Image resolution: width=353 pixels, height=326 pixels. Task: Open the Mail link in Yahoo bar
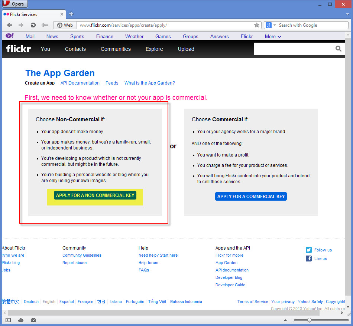coord(30,36)
